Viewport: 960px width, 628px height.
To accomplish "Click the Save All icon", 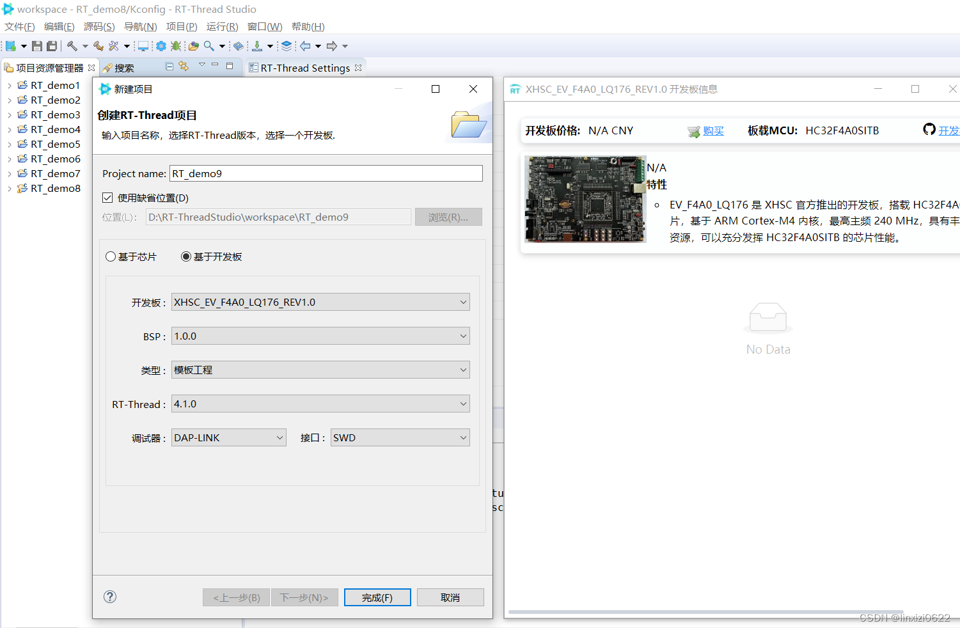I will coord(52,46).
